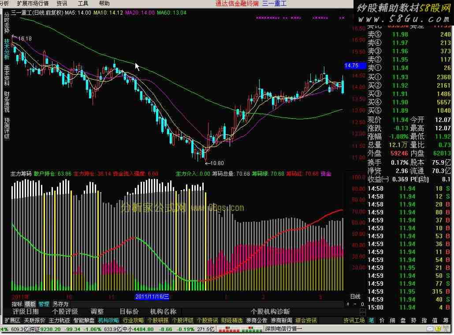Click the 中小 4484.80 index in status bar

[138, 329]
